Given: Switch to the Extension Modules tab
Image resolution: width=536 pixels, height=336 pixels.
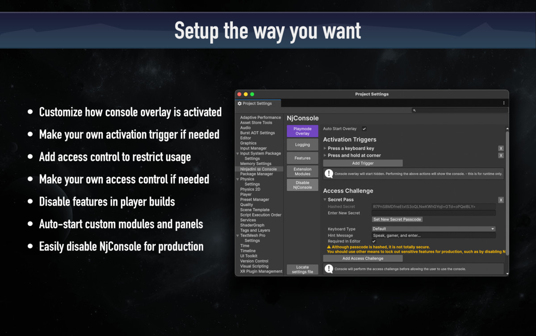Looking at the screenshot, I should click(x=302, y=171).
